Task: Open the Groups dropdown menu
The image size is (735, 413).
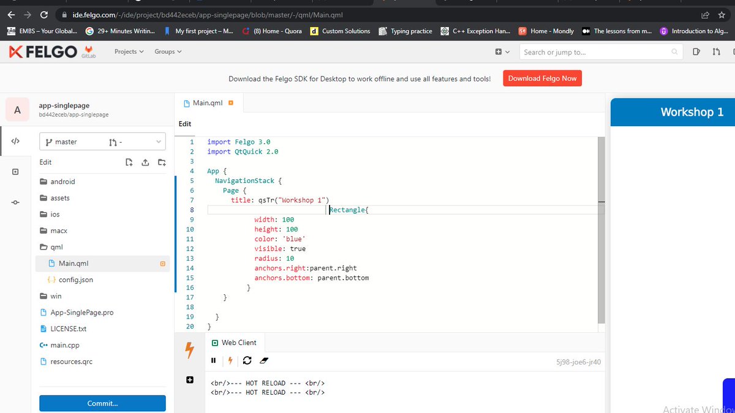Action: click(x=168, y=51)
